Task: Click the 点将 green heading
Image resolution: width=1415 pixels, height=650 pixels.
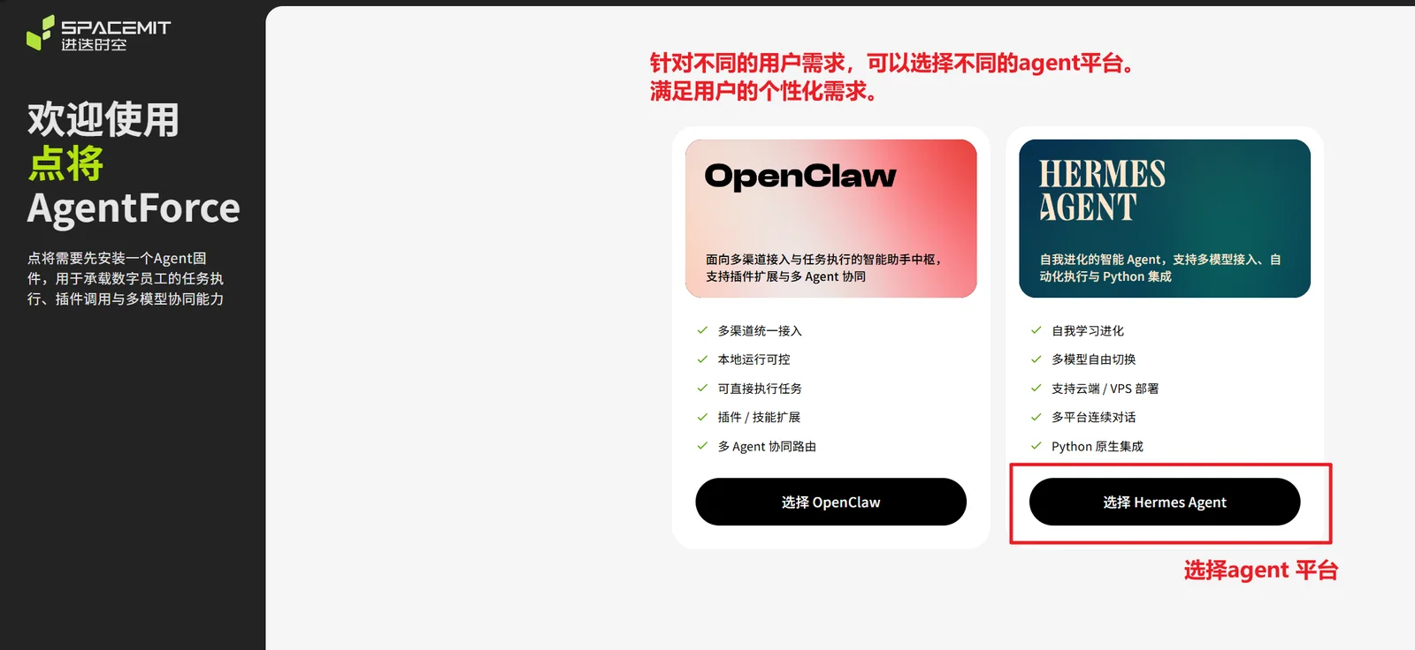Action: tap(65, 163)
